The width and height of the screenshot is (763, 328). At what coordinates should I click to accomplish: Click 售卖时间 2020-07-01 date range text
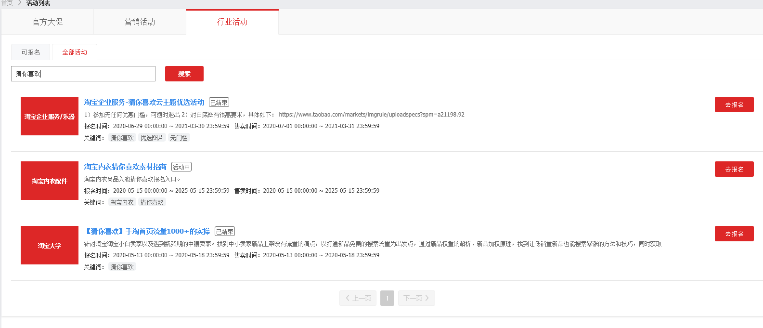(307, 126)
